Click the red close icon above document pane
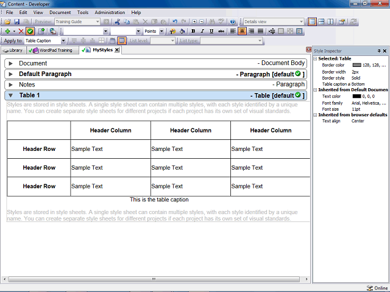 [x=308, y=49]
